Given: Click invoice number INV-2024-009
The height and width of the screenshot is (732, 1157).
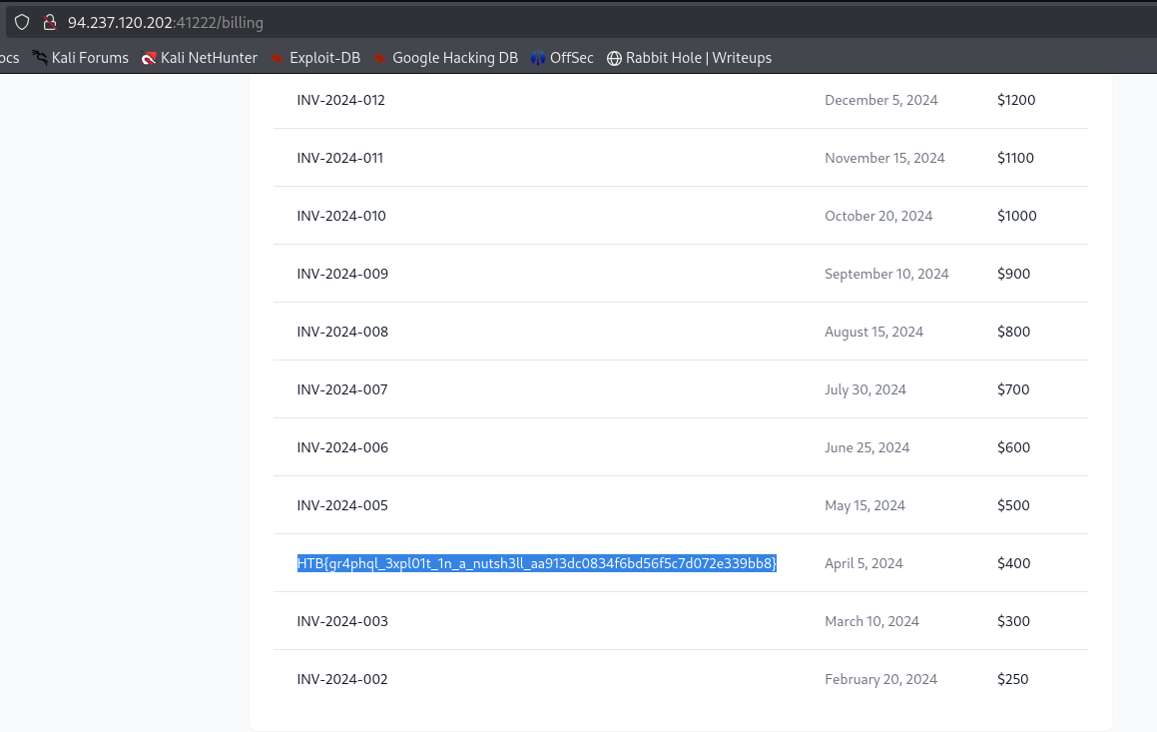Looking at the screenshot, I should pyautogui.click(x=342, y=274).
